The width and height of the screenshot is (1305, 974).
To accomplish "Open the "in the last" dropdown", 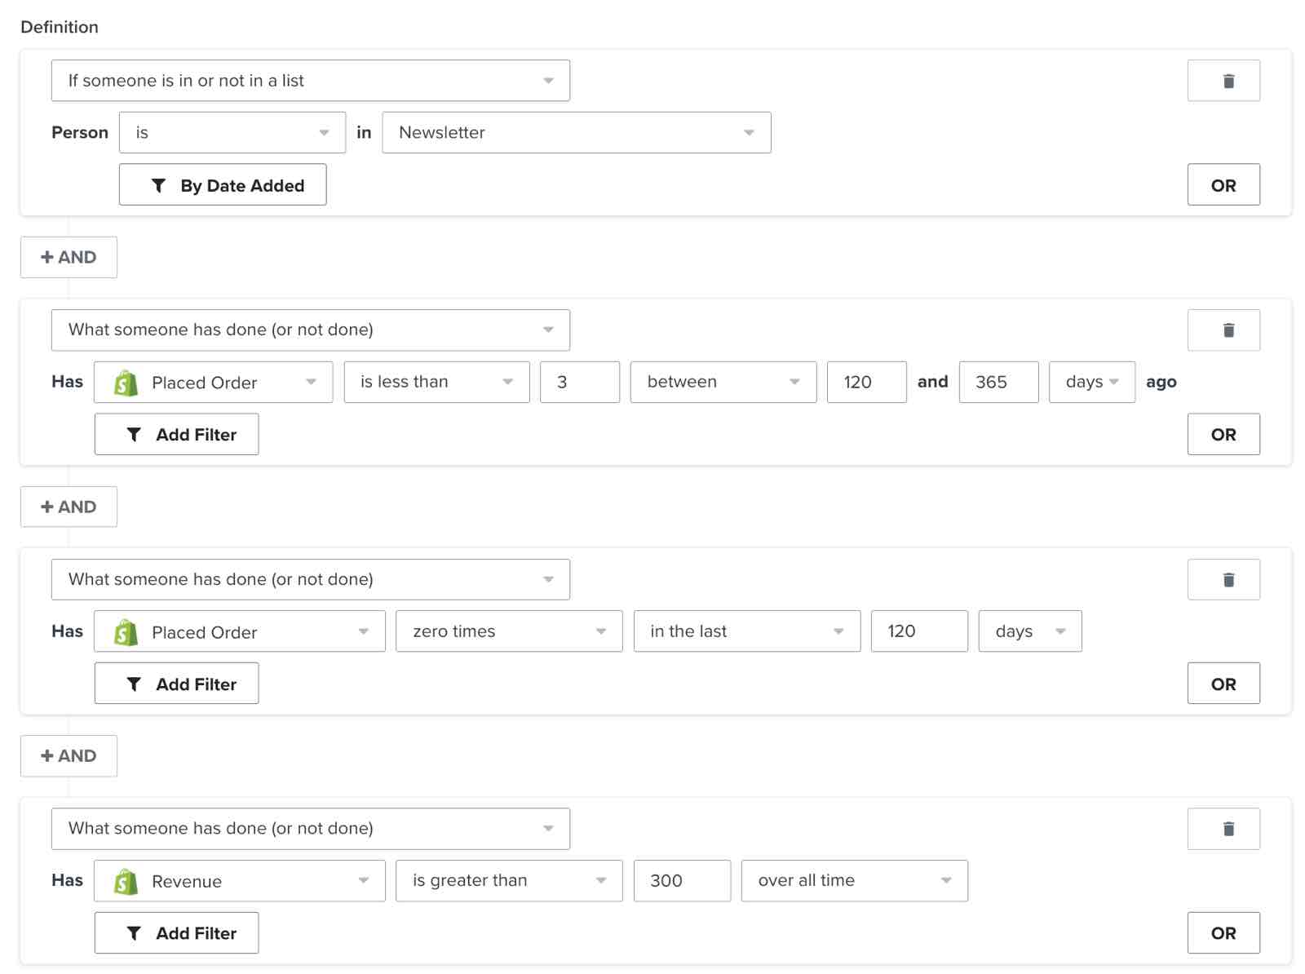I will [745, 631].
